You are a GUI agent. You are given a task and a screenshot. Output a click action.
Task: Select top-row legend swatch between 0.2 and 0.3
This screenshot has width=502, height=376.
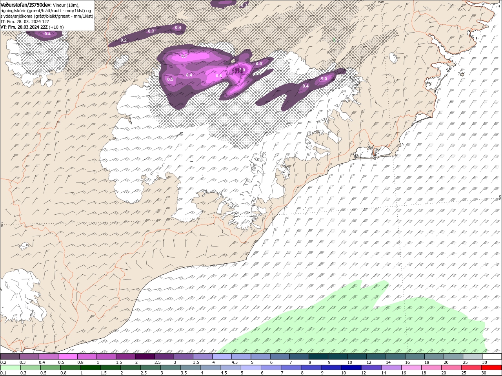(x=10, y=356)
